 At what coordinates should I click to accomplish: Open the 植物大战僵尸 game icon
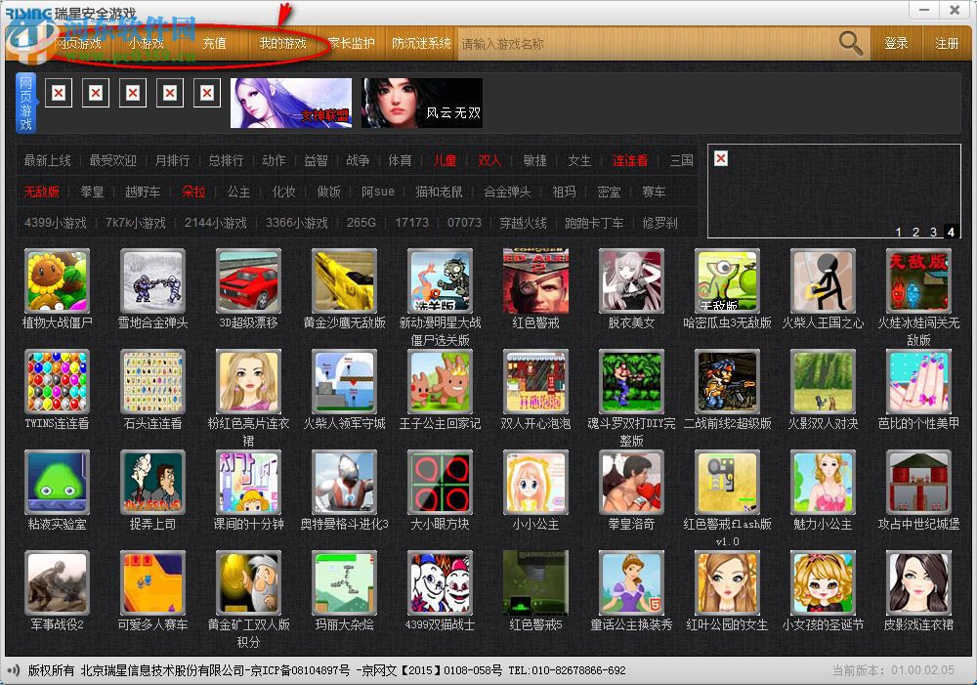coord(57,280)
